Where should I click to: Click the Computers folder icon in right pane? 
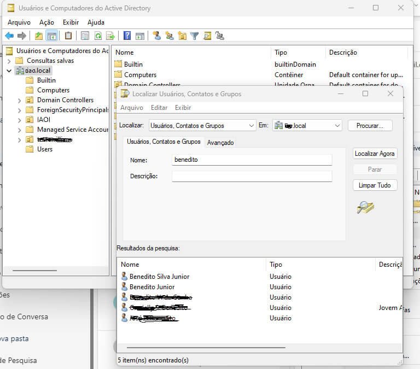[118, 74]
